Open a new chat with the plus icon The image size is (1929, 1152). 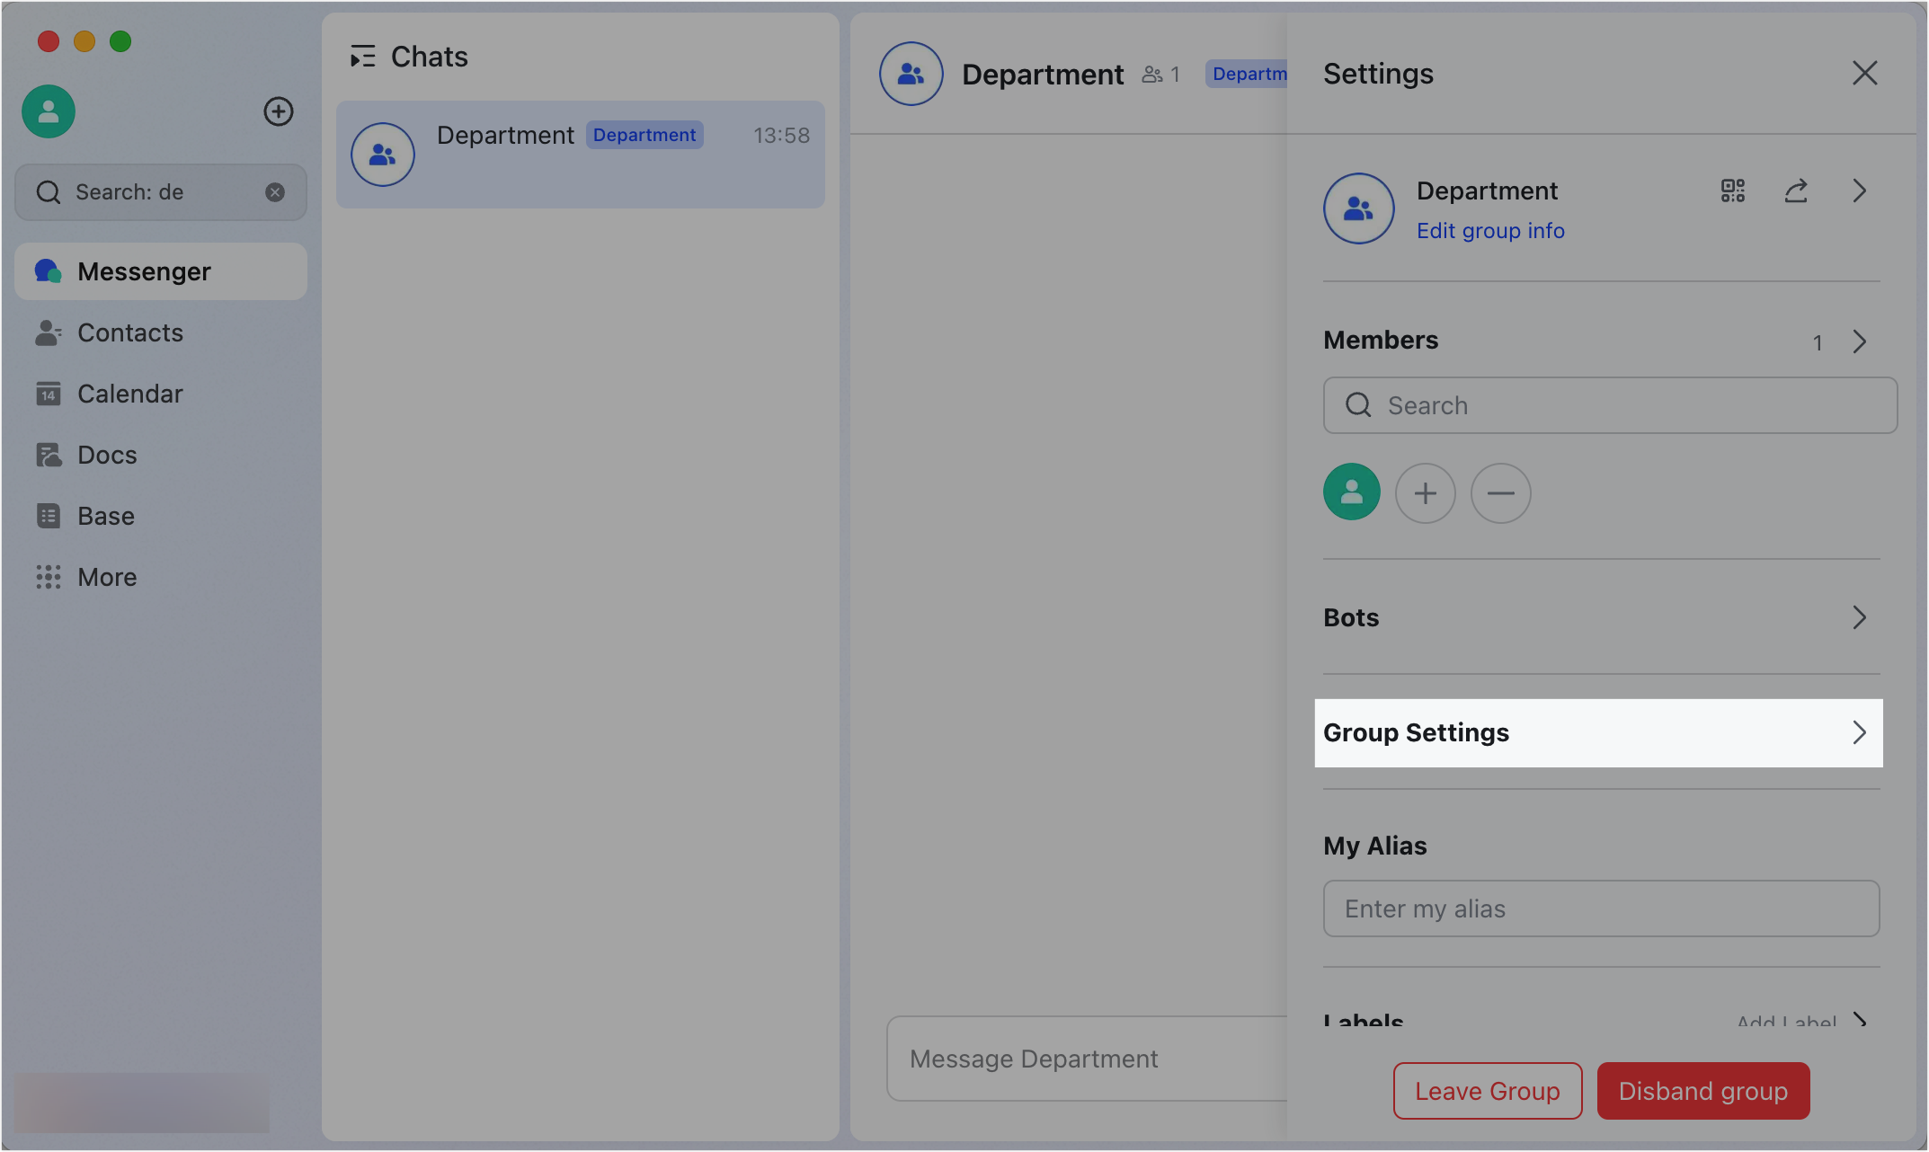[279, 111]
